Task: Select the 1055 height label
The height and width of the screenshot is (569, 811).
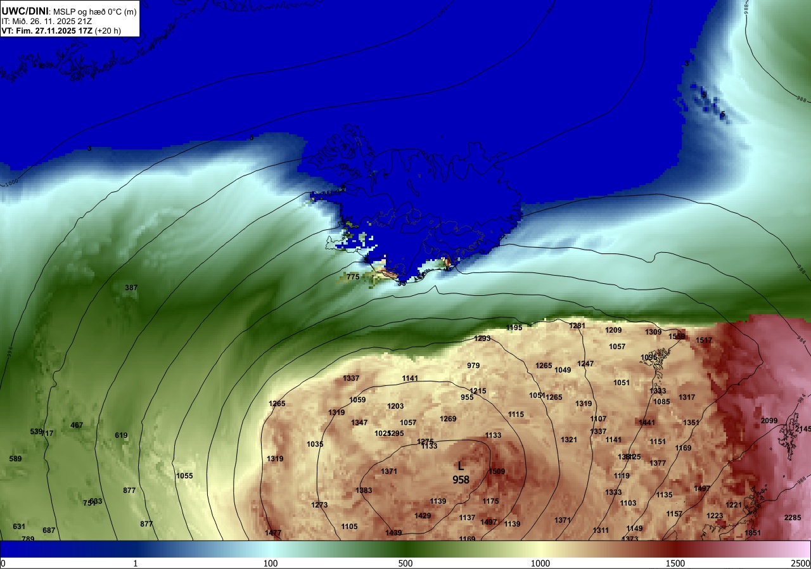Action: [184, 476]
